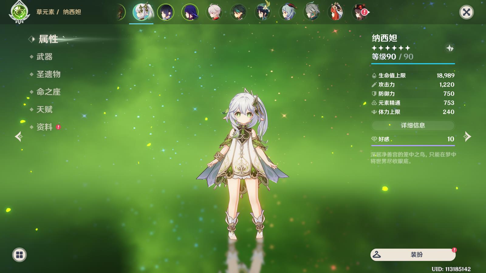The width and height of the screenshot is (486, 273).
Task: Open the 圣遗物 artifacts tab
Action: 49,74
